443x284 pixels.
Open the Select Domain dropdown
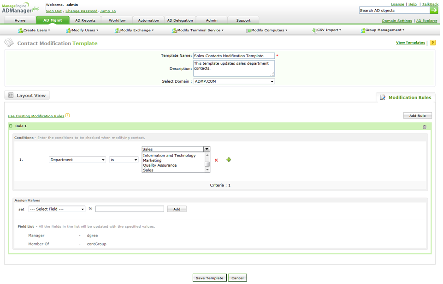pos(234,82)
